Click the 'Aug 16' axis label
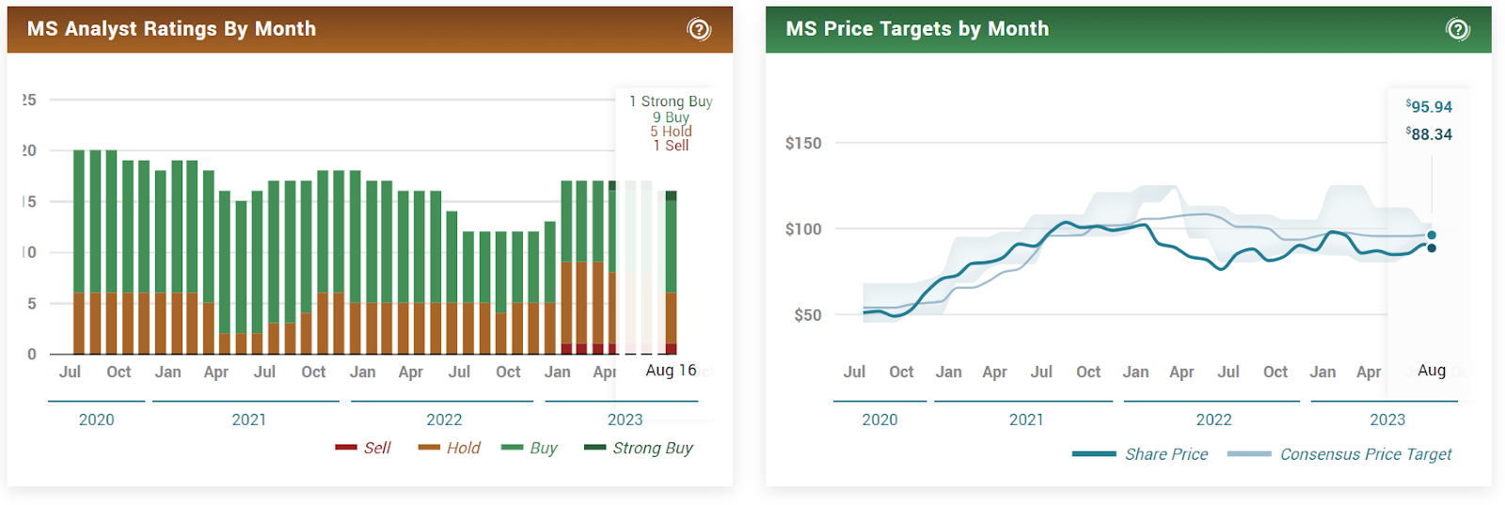Image resolution: width=1505 pixels, height=505 pixels. 671,371
